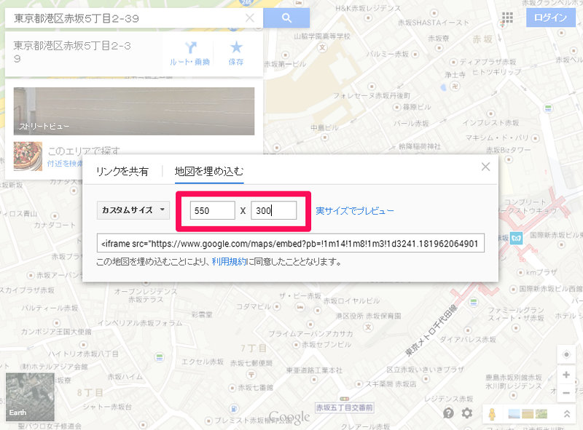Switch to the リンクを共有 tab
Image resolution: width=583 pixels, height=430 pixels.
[x=122, y=171]
